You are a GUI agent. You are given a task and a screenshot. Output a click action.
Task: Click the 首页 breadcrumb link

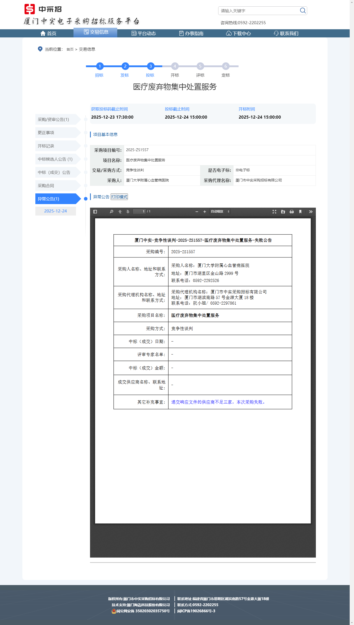coord(70,49)
